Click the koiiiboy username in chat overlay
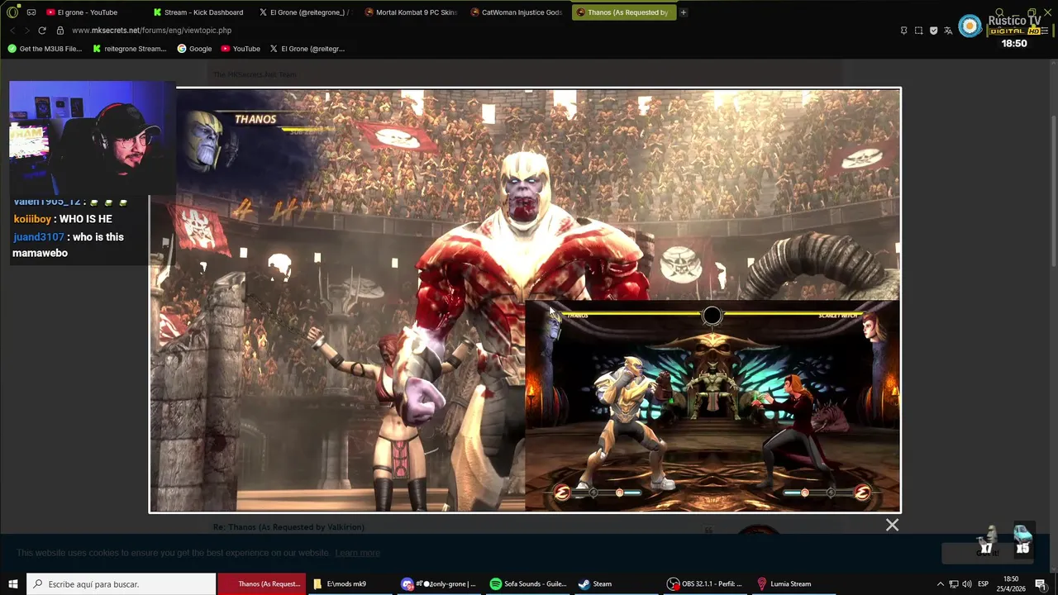Image resolution: width=1058 pixels, height=595 pixels. 32,219
